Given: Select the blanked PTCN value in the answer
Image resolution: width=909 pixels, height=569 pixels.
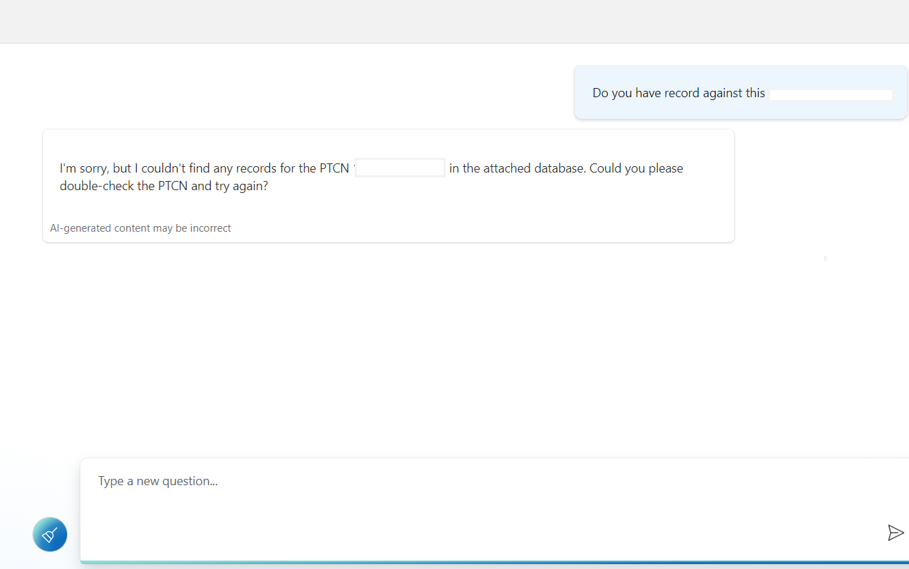Looking at the screenshot, I should pyautogui.click(x=400, y=167).
